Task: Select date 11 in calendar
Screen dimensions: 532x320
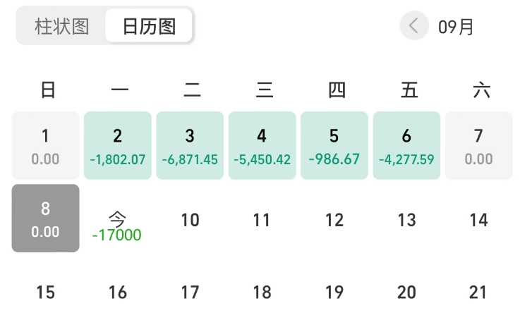Action: pos(262,220)
